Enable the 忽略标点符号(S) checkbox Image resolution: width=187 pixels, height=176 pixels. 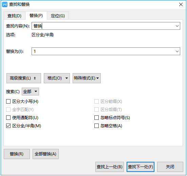coord(96,117)
